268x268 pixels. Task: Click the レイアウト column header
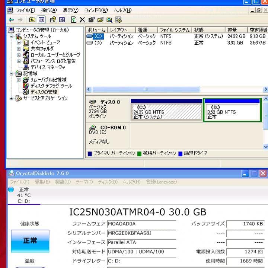[121, 30]
